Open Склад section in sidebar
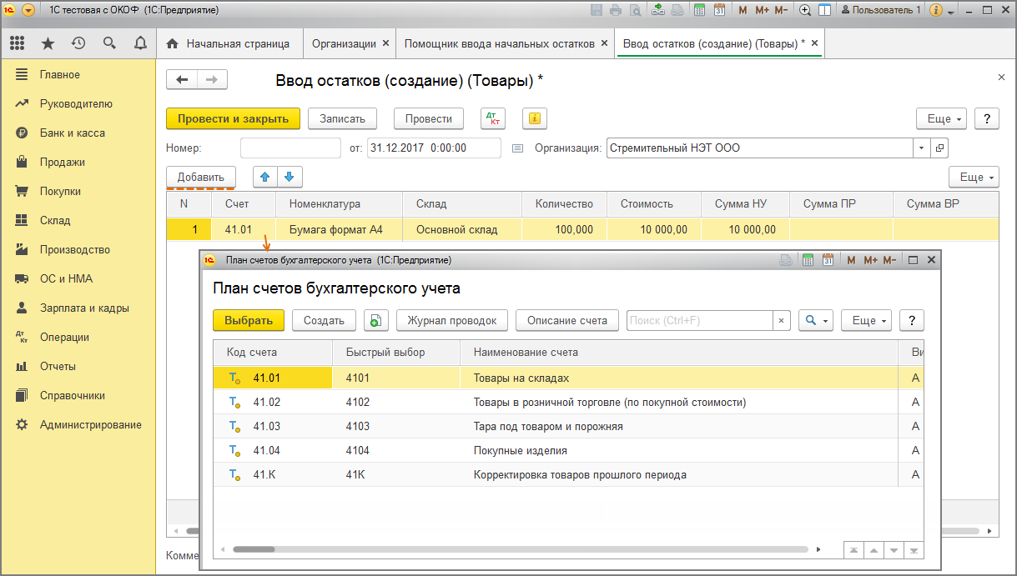 tap(55, 221)
